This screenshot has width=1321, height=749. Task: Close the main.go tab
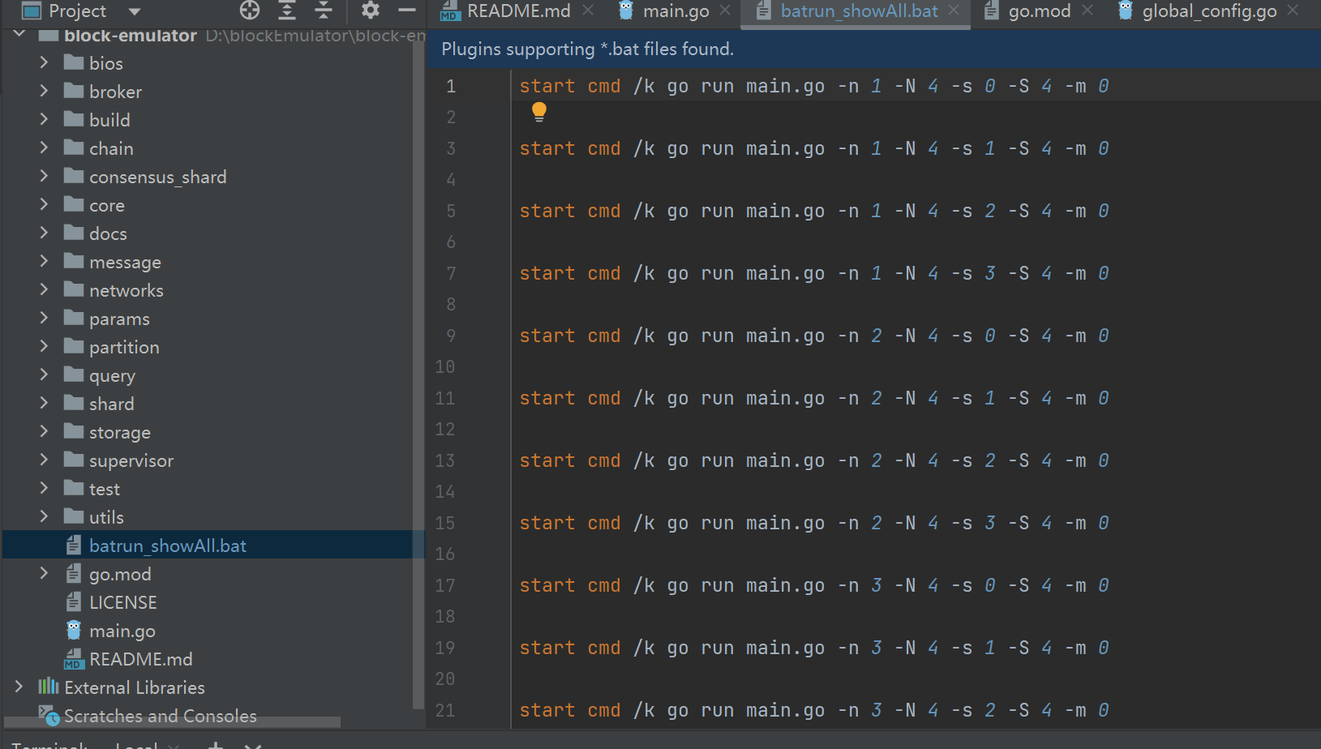(x=725, y=10)
